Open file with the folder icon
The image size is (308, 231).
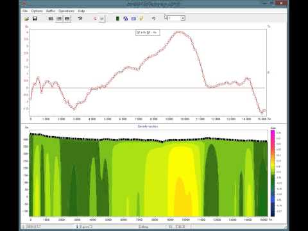[26, 19]
